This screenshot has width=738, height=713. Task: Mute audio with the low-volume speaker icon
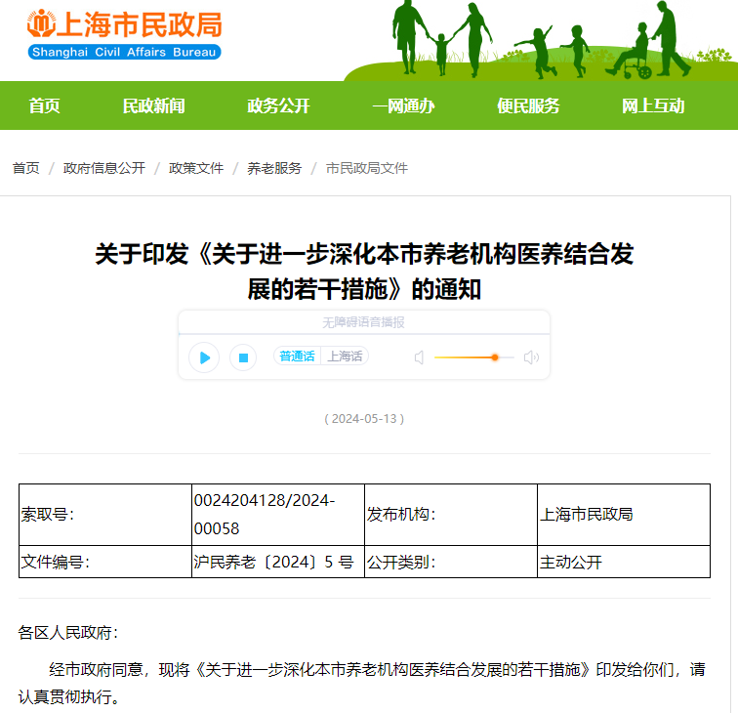point(419,357)
